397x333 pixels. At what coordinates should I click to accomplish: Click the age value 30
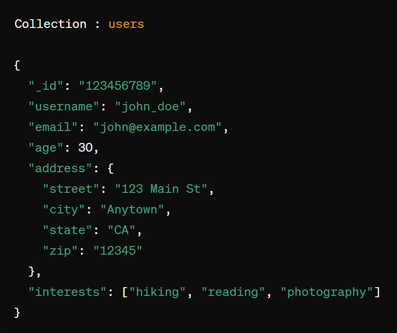point(86,147)
